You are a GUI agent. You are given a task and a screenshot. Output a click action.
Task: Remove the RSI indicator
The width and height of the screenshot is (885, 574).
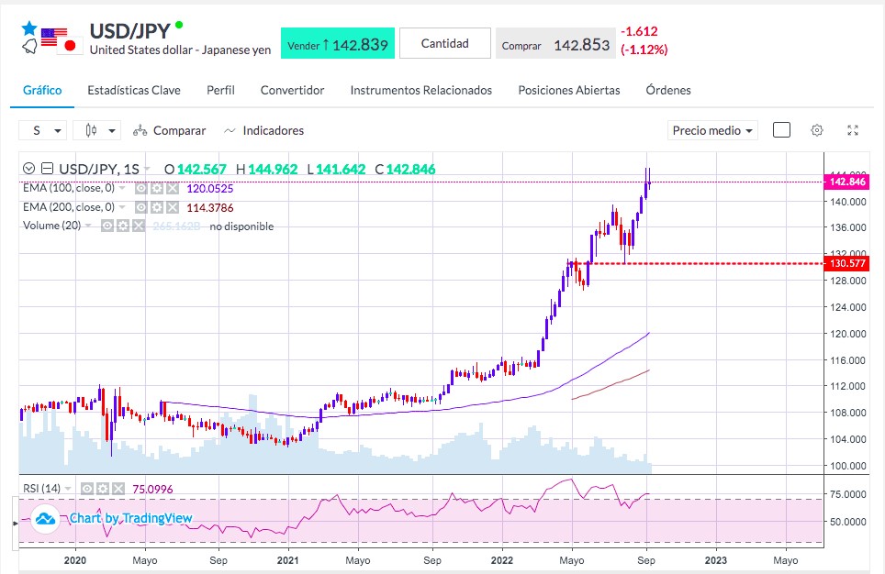tap(118, 489)
